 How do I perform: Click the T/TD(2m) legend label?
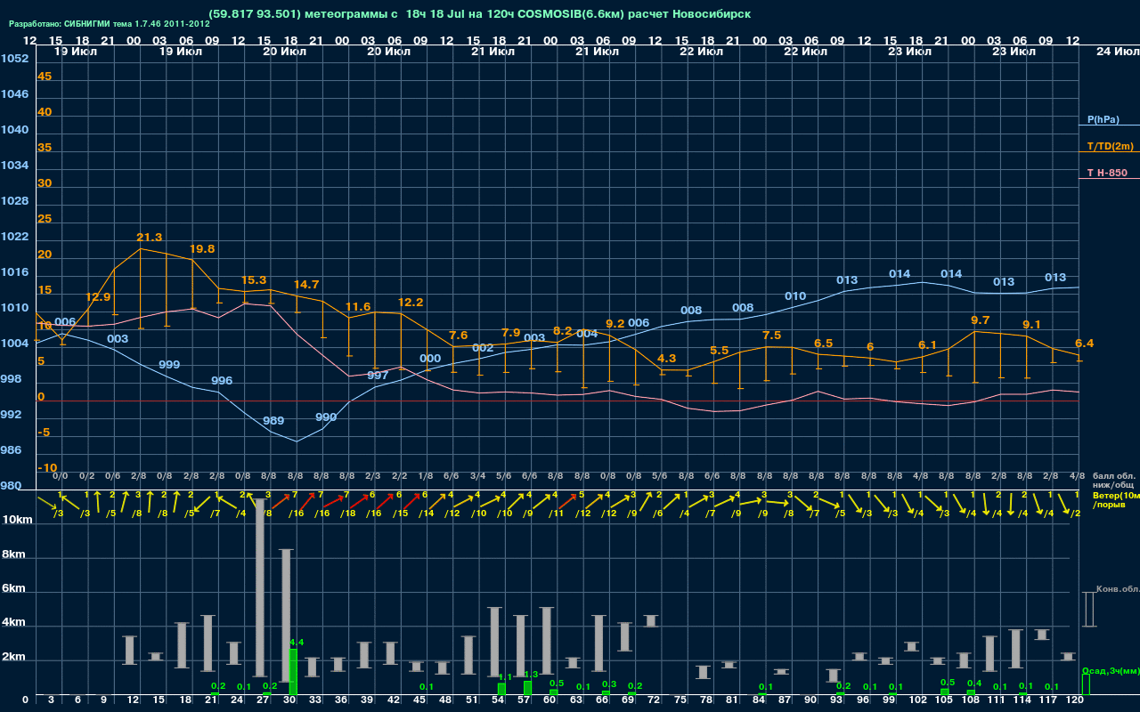pyautogui.click(x=1110, y=146)
